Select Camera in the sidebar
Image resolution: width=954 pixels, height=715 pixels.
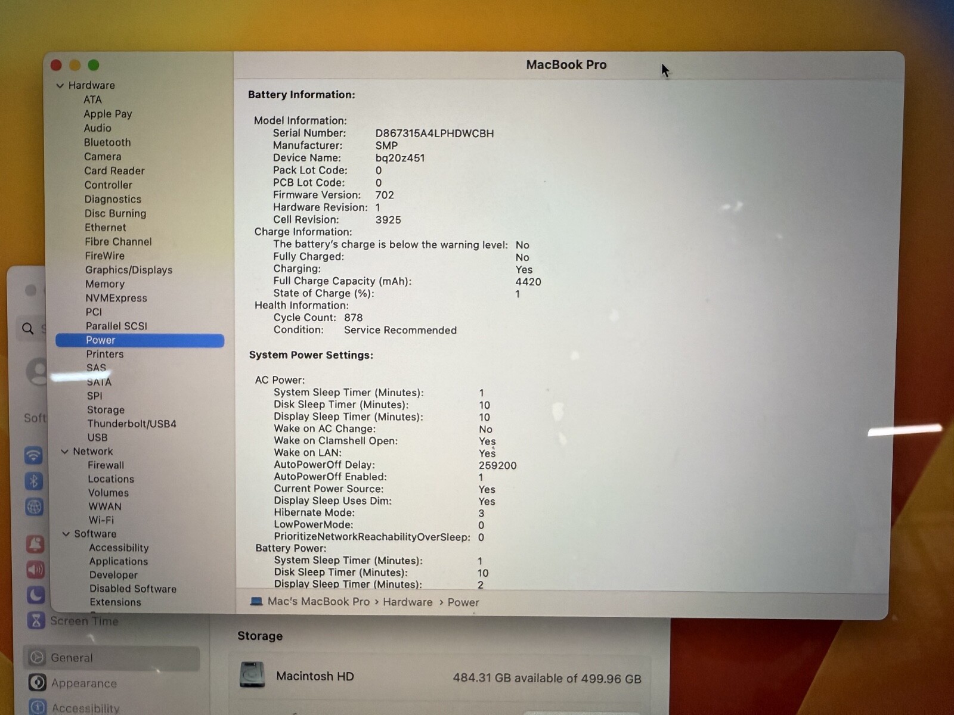103,157
